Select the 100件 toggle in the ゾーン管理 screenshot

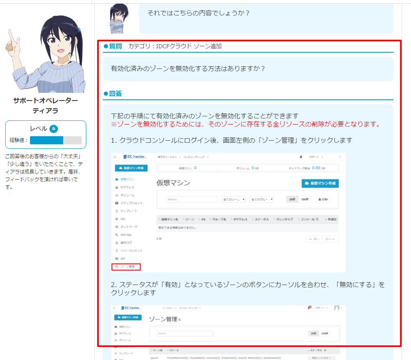[x=325, y=333]
